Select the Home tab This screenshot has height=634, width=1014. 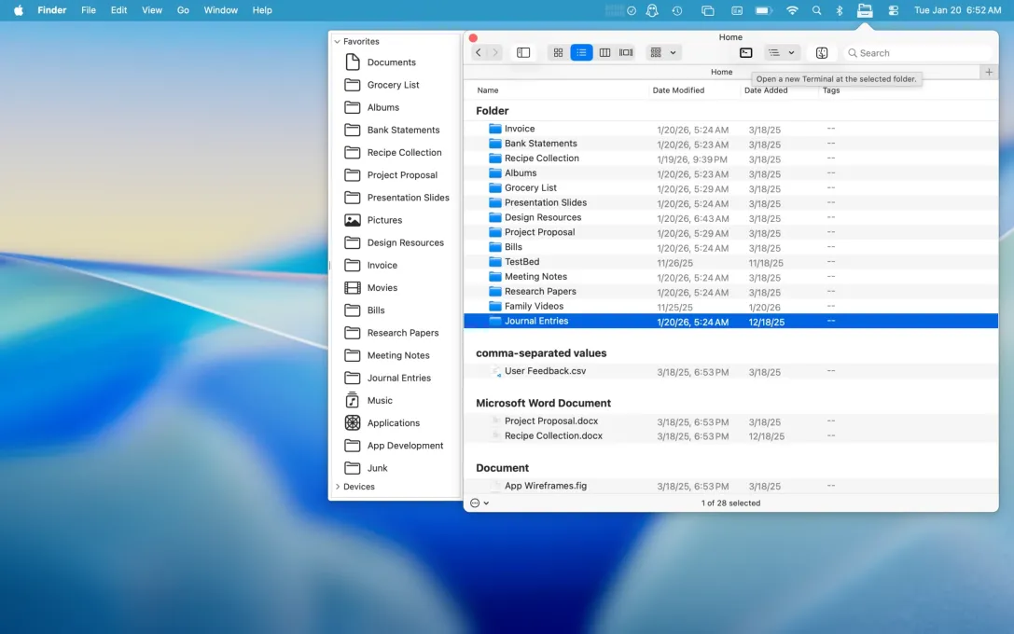(722, 72)
